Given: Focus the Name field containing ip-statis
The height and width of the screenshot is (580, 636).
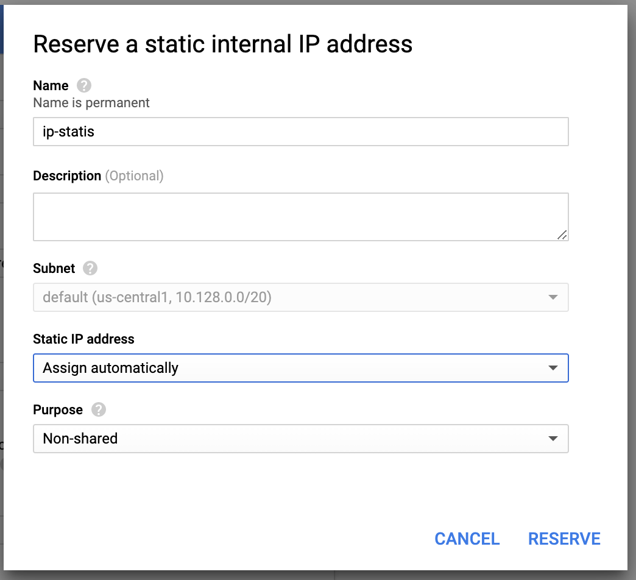Looking at the screenshot, I should (x=301, y=132).
